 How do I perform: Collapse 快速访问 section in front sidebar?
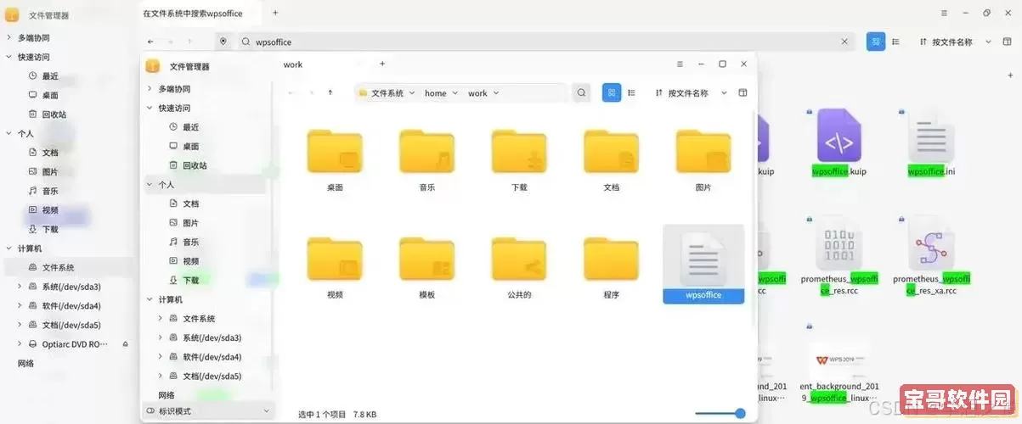point(150,108)
